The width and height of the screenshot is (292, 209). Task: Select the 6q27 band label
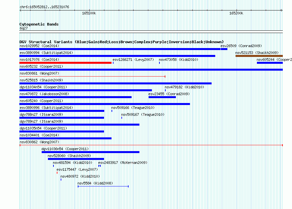click(x=24, y=28)
